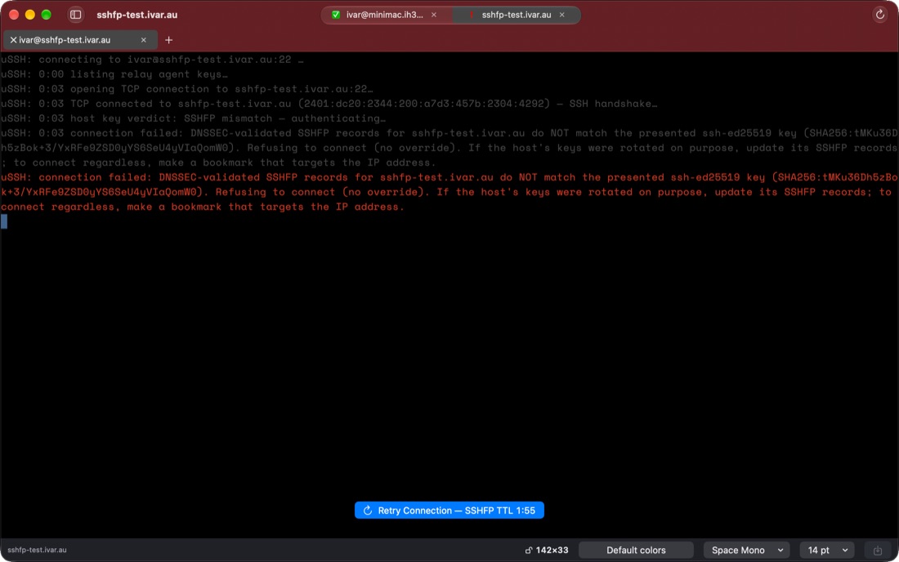Open the 14 pt font size dropdown
The height and width of the screenshot is (562, 899).
(x=827, y=550)
